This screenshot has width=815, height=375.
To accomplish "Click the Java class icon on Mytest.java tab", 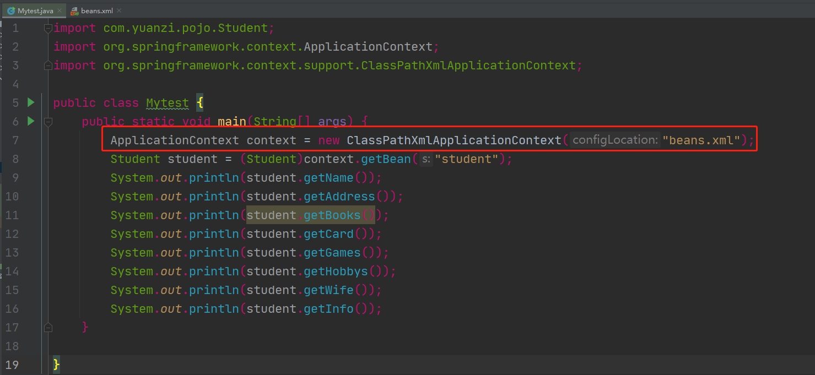I will pos(10,10).
